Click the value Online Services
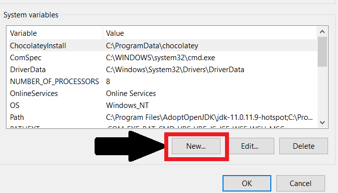 [131, 94]
